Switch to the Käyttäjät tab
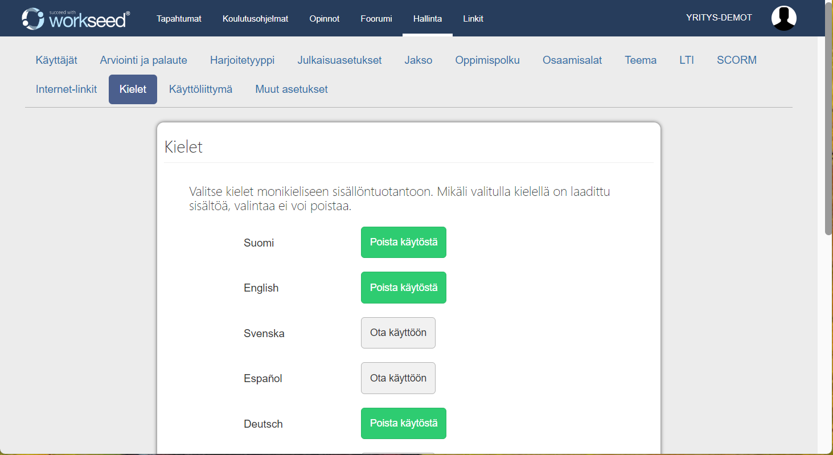Viewport: 833px width, 455px height. click(56, 60)
